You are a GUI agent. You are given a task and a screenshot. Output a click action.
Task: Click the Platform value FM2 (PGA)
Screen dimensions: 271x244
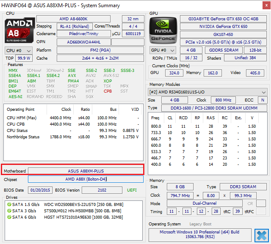(x=100, y=50)
